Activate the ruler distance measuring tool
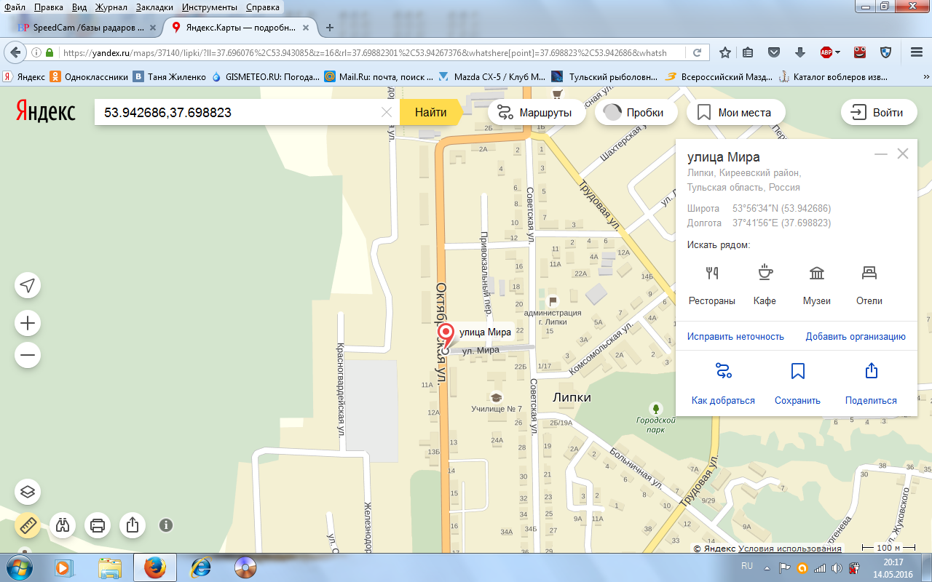 [28, 525]
